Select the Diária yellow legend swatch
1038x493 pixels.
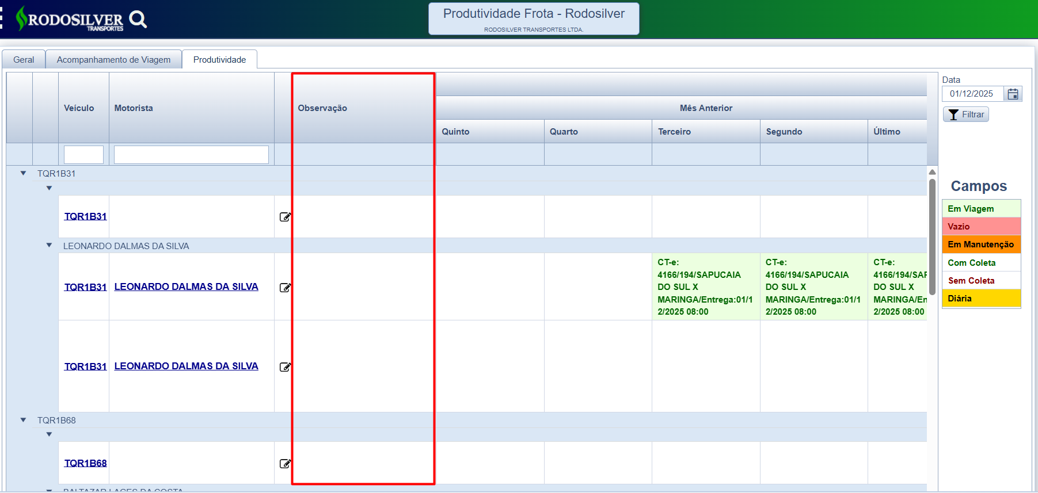pyautogui.click(x=981, y=299)
